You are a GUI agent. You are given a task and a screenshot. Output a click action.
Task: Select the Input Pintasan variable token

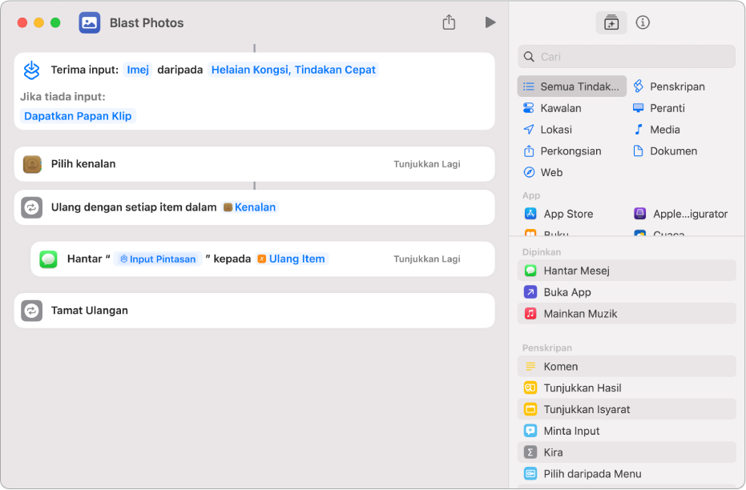click(157, 259)
